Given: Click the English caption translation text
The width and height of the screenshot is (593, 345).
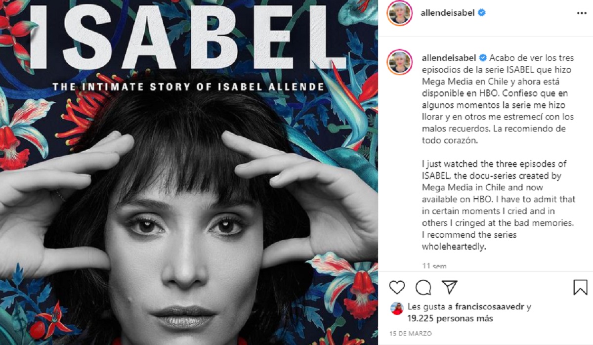Looking at the screenshot, I should 498,205.
